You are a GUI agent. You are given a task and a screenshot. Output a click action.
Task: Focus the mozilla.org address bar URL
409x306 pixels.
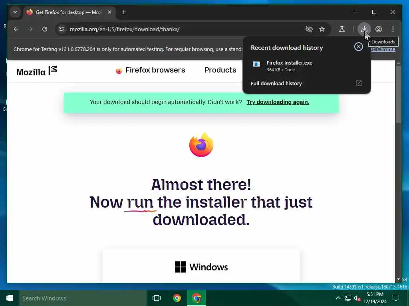[x=125, y=29]
